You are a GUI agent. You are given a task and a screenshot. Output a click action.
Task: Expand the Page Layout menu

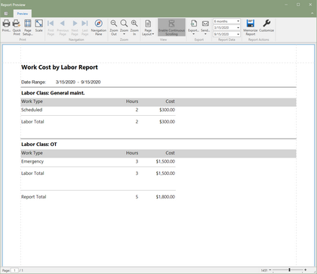(148, 27)
